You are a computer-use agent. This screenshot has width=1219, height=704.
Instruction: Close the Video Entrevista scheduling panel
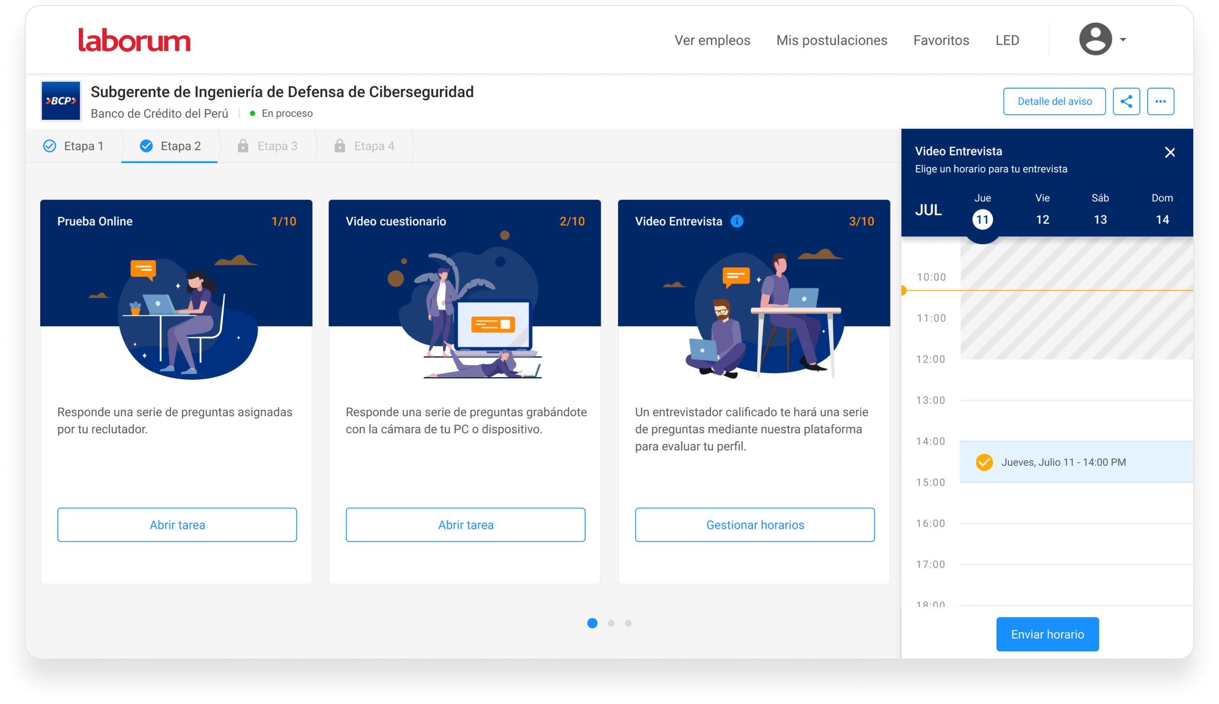click(x=1170, y=152)
